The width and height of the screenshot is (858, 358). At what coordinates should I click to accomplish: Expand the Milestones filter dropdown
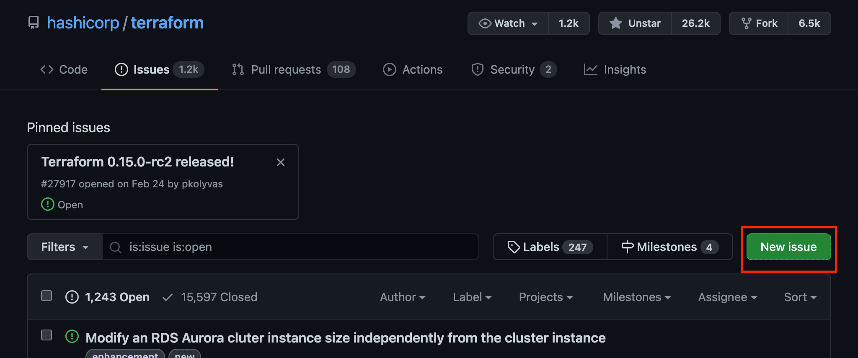click(x=637, y=297)
